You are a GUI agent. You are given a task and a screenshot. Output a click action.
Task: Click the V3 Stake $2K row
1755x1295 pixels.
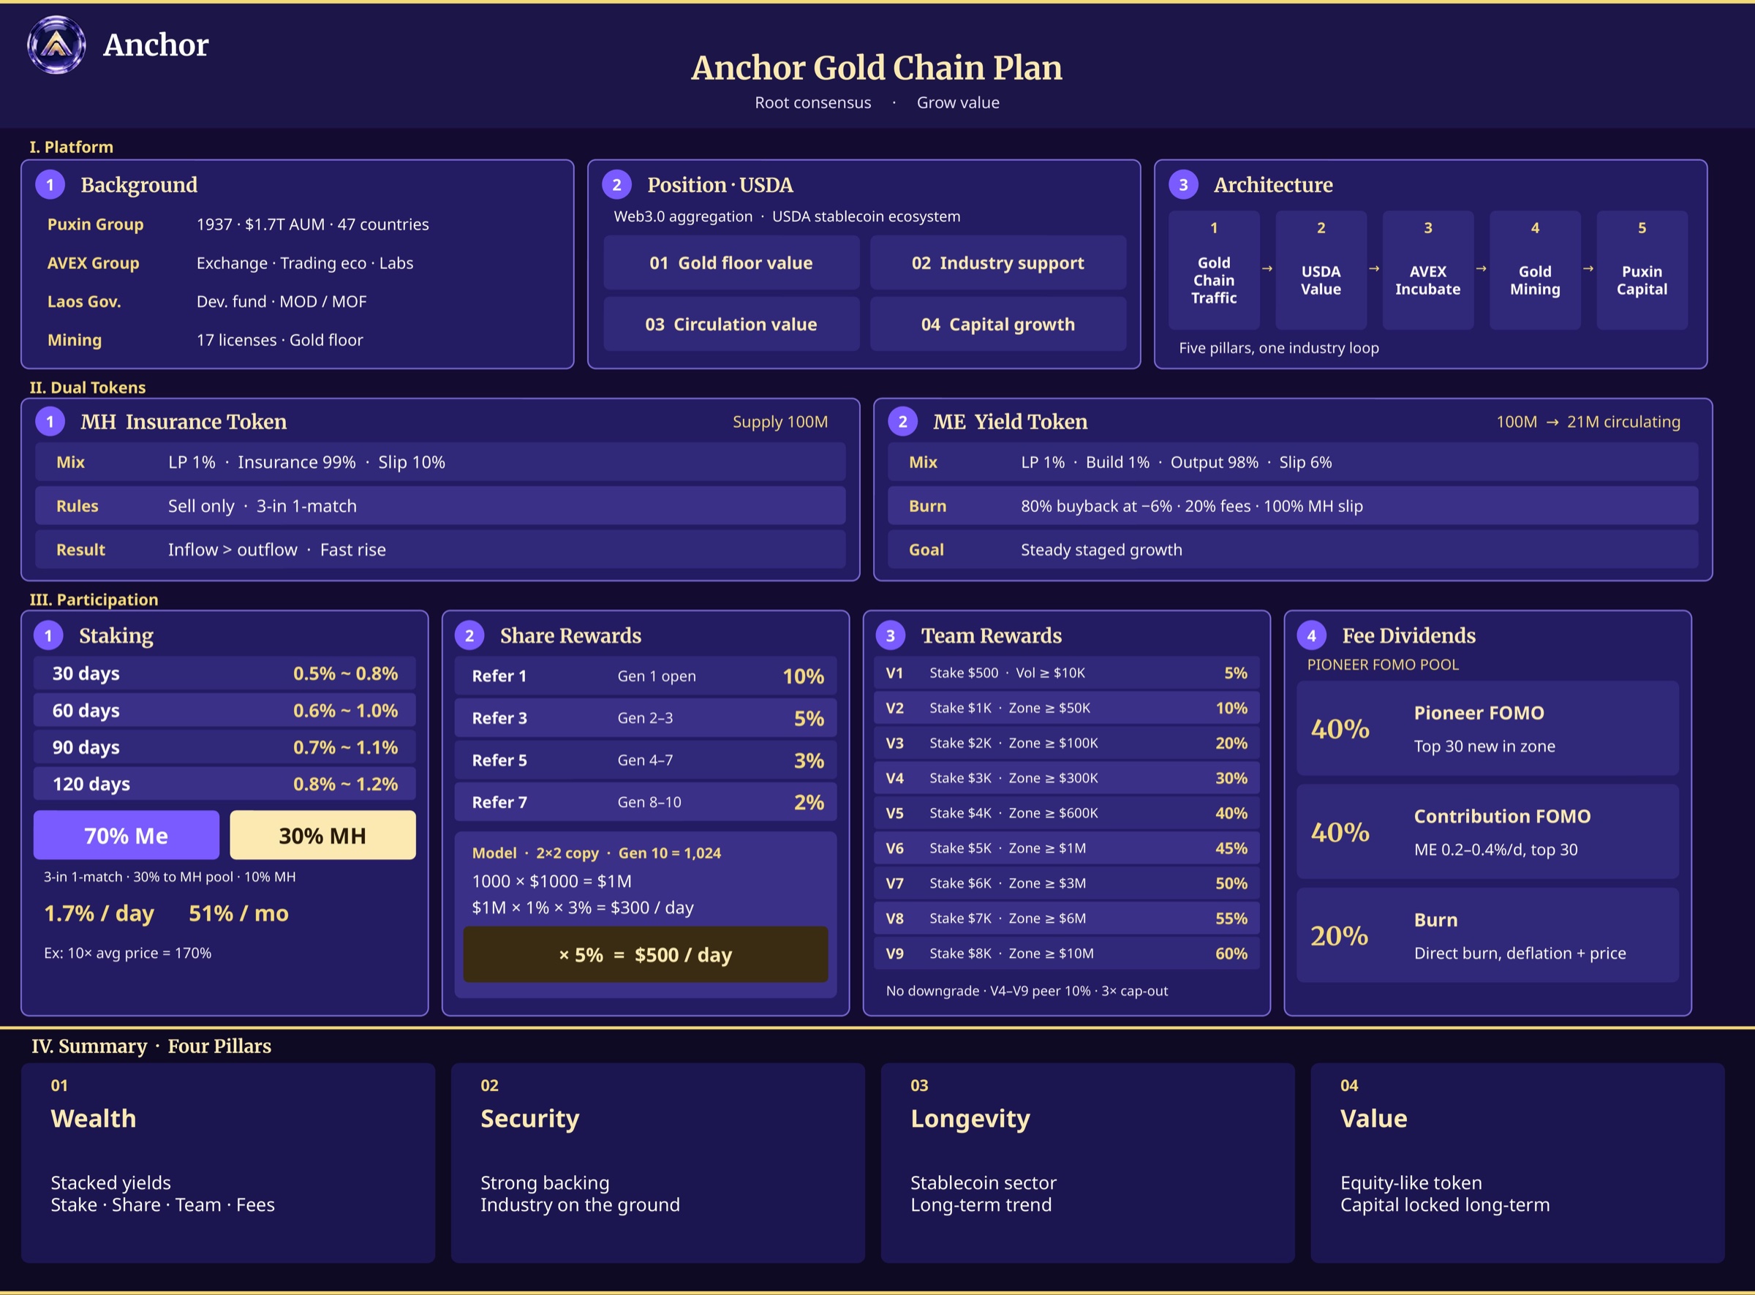1067,743
